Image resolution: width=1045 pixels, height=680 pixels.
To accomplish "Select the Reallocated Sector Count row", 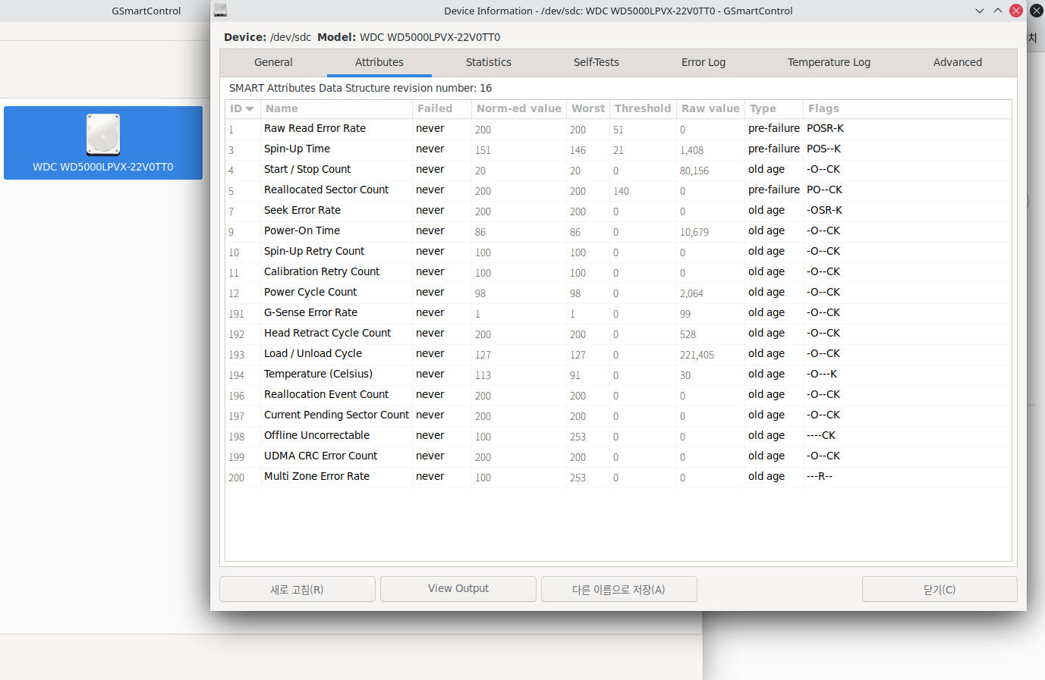I will click(x=619, y=190).
